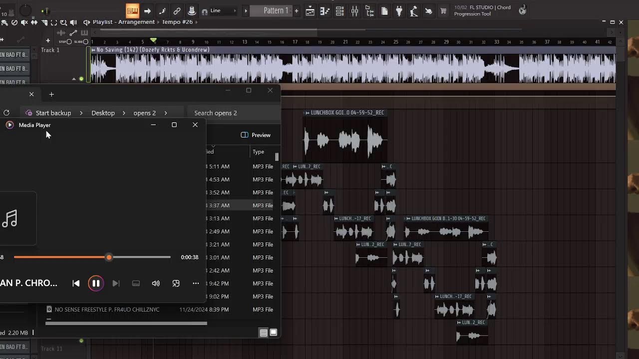Open Playlist - Arrangement menu
Screen dimensions: 639x359
tap(124, 22)
